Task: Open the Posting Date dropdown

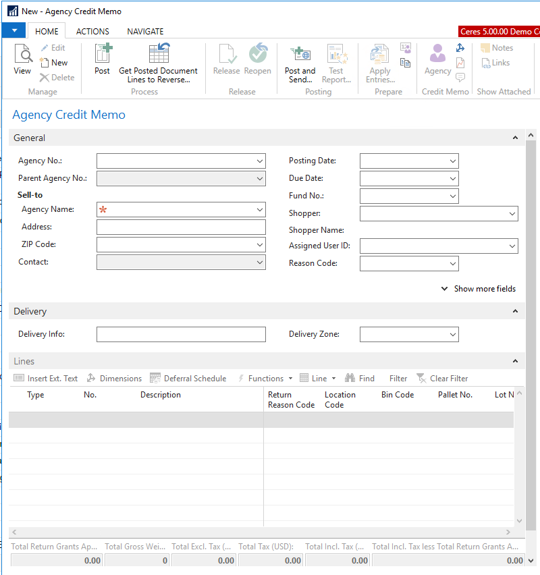Action: 452,161
